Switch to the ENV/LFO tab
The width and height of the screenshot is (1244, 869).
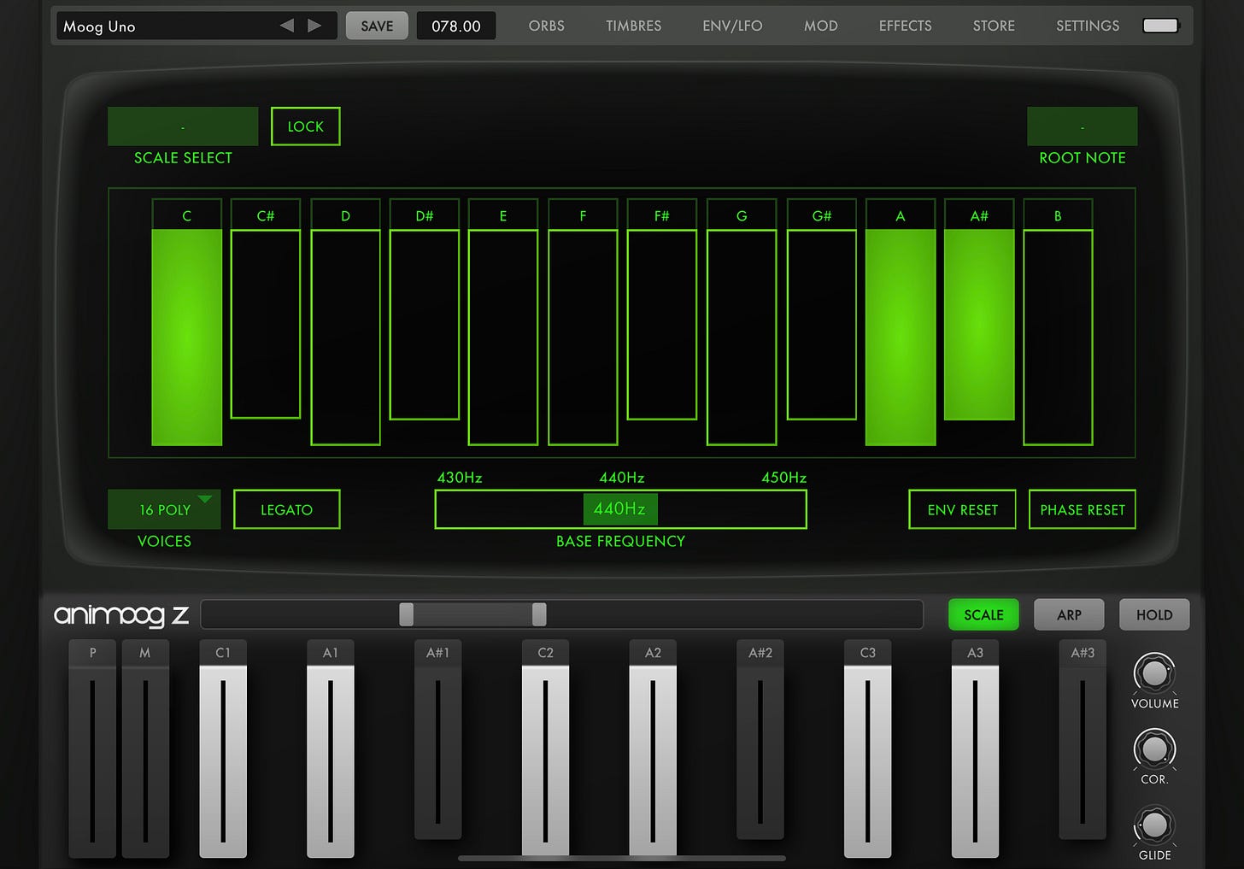pos(732,26)
